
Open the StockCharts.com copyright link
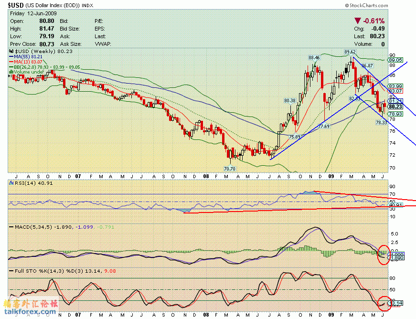point(366,5)
